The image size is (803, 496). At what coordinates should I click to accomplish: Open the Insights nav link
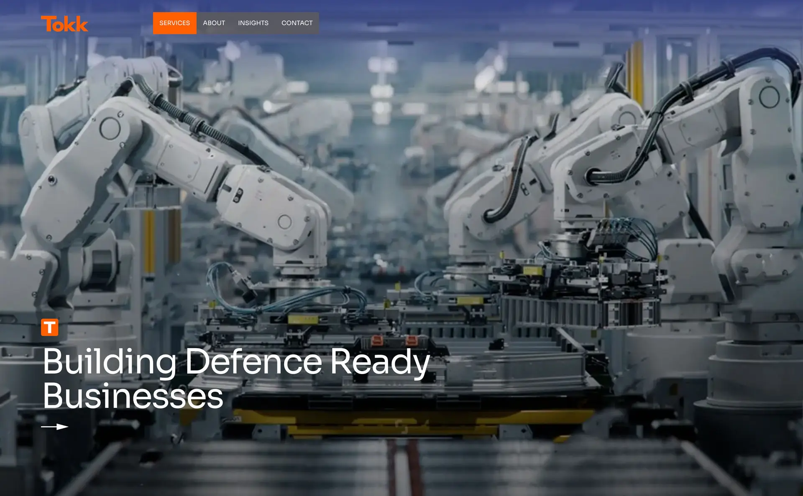[x=253, y=23]
